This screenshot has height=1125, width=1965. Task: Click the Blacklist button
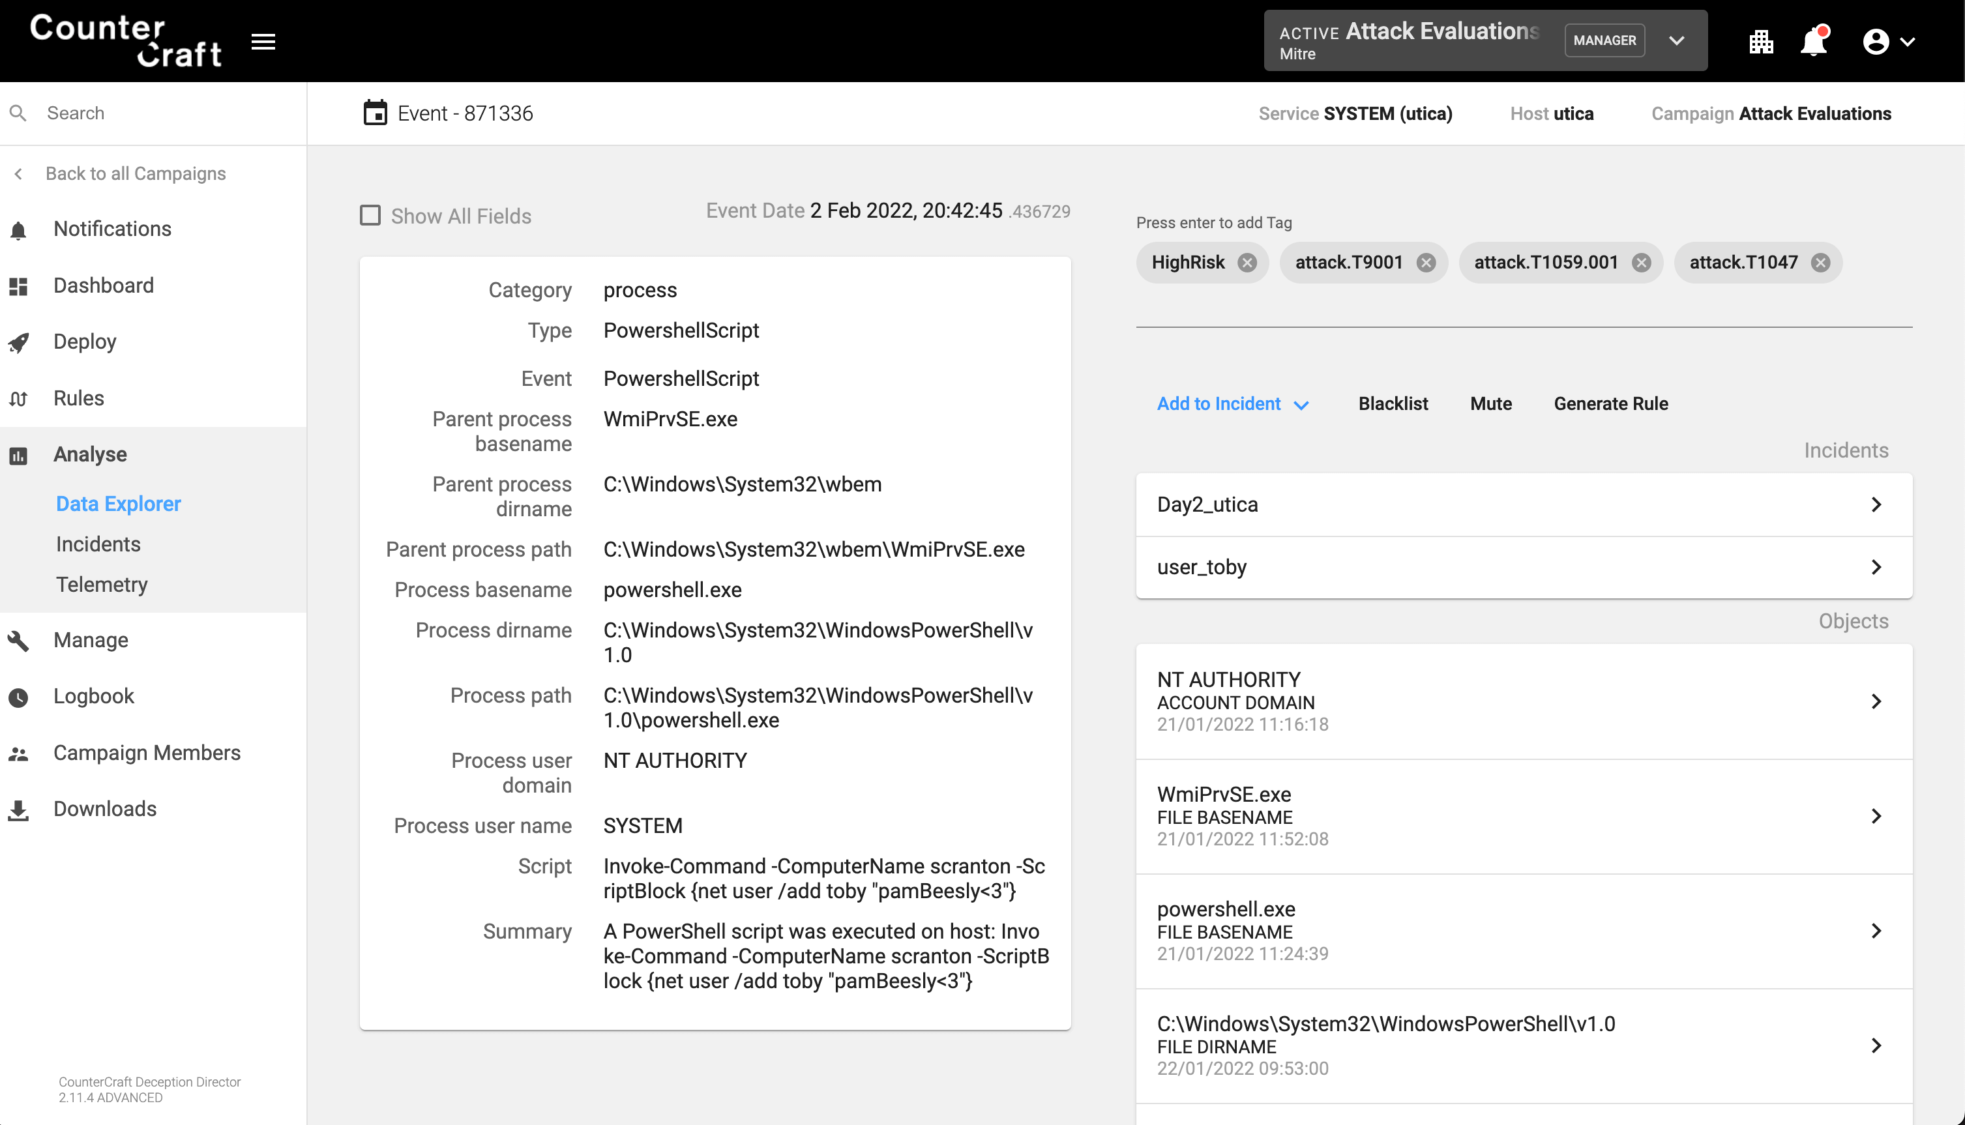coord(1393,404)
